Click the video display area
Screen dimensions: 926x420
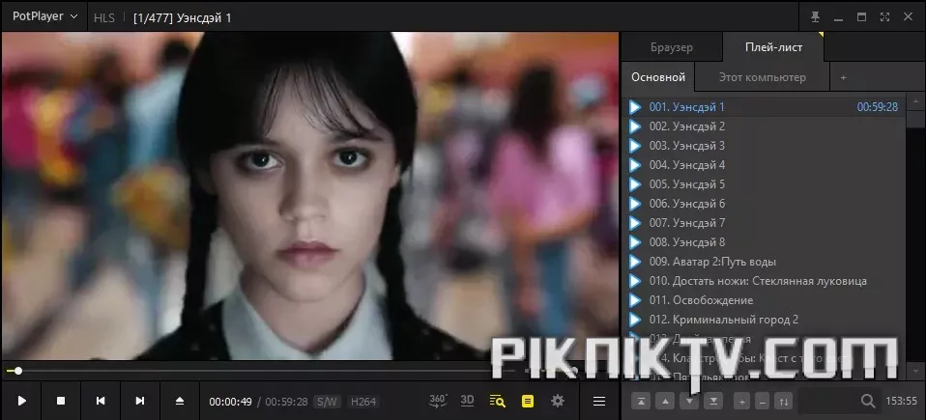click(310, 196)
